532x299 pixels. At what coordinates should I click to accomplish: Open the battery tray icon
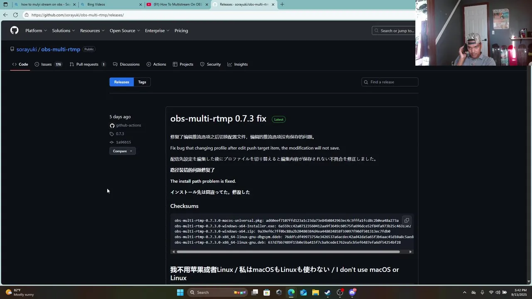click(505, 292)
